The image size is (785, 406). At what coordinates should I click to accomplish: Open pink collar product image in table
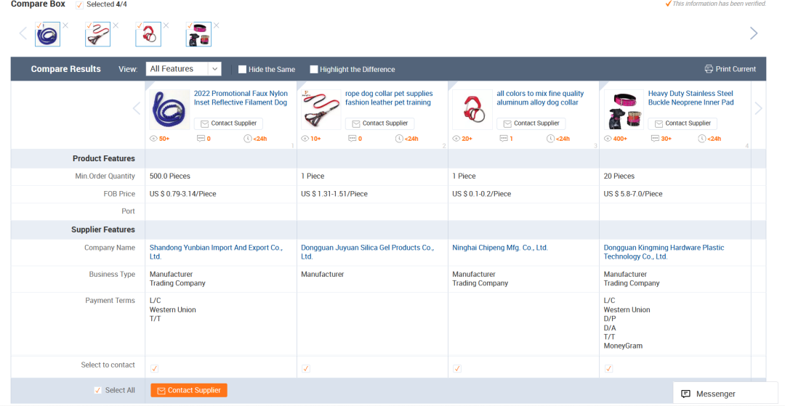pos(624,110)
